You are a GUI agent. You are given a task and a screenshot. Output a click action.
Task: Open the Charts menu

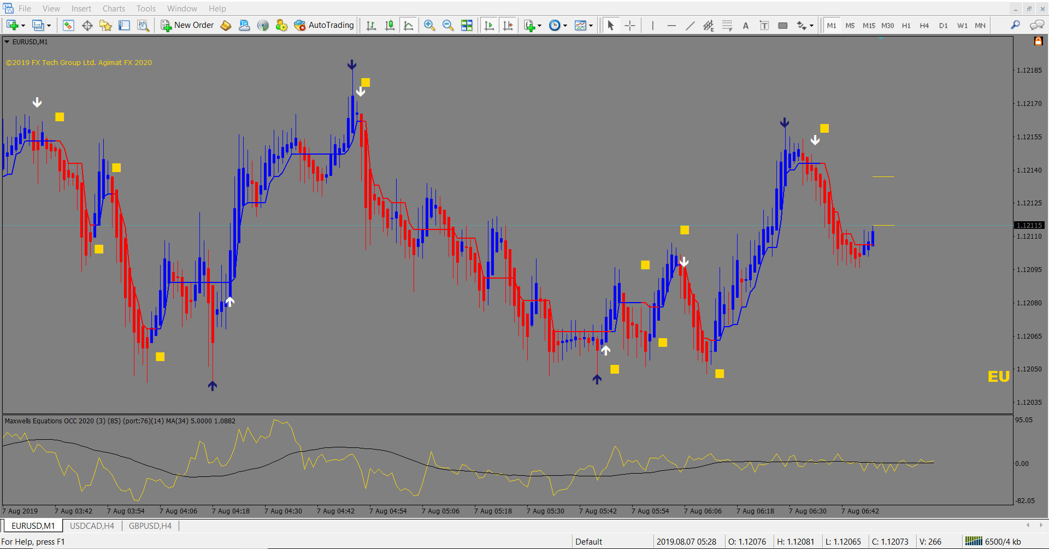[114, 8]
